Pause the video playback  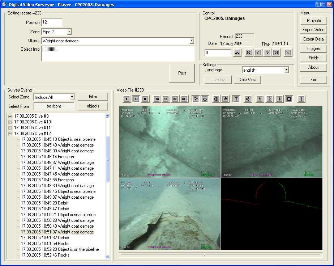[136, 99]
